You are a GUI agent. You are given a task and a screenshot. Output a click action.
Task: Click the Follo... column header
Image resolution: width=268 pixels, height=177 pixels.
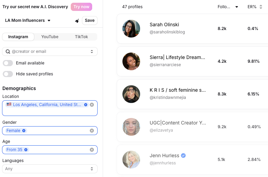pyautogui.click(x=224, y=7)
